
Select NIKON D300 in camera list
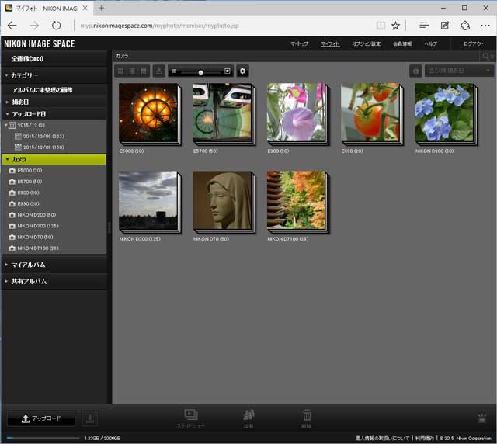pyautogui.click(x=39, y=226)
